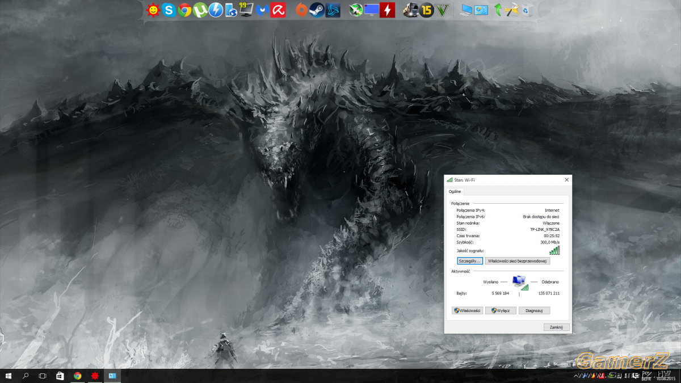Select the Ogólne tab
This screenshot has width=681, height=383.
455,191
